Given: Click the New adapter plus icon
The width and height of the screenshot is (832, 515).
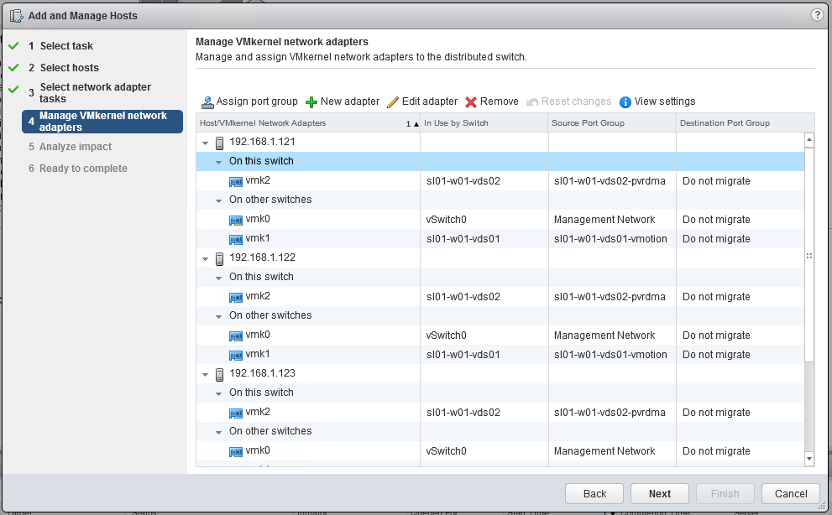Looking at the screenshot, I should pyautogui.click(x=311, y=101).
